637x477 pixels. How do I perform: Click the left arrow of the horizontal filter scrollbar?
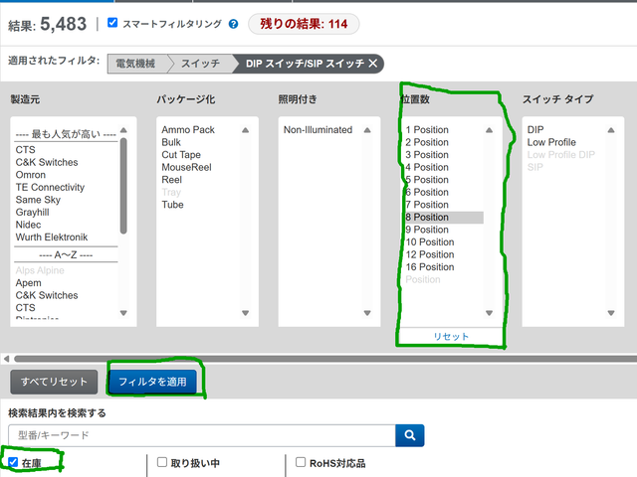tap(6, 359)
